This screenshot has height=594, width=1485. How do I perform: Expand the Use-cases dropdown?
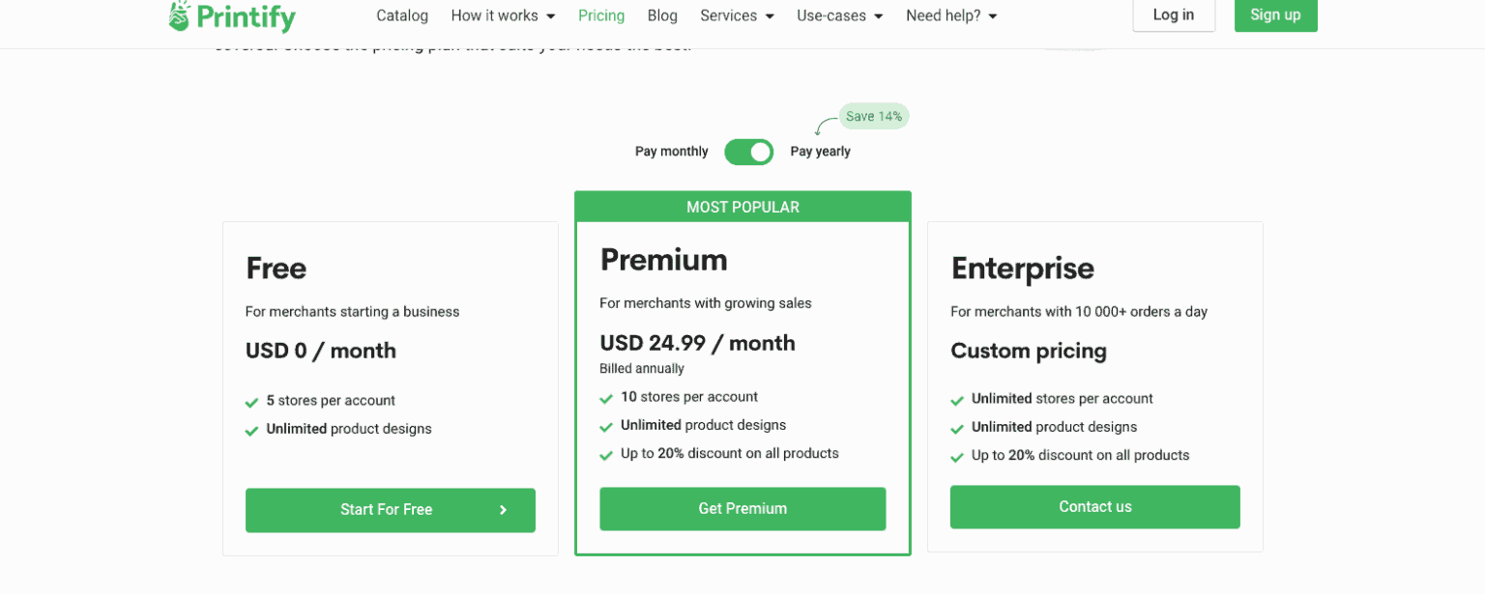tap(839, 15)
